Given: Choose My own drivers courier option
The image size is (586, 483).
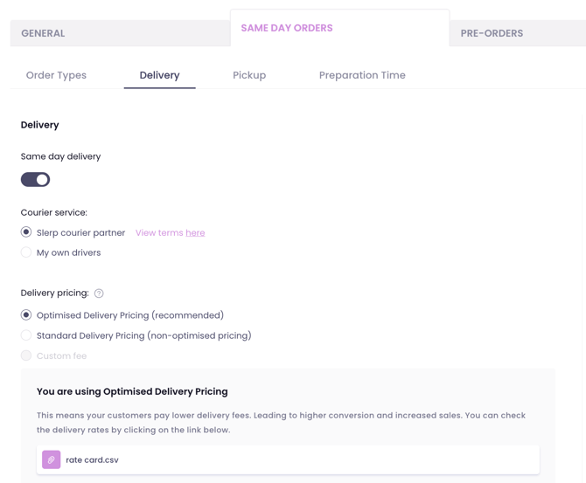Looking at the screenshot, I should pos(26,252).
